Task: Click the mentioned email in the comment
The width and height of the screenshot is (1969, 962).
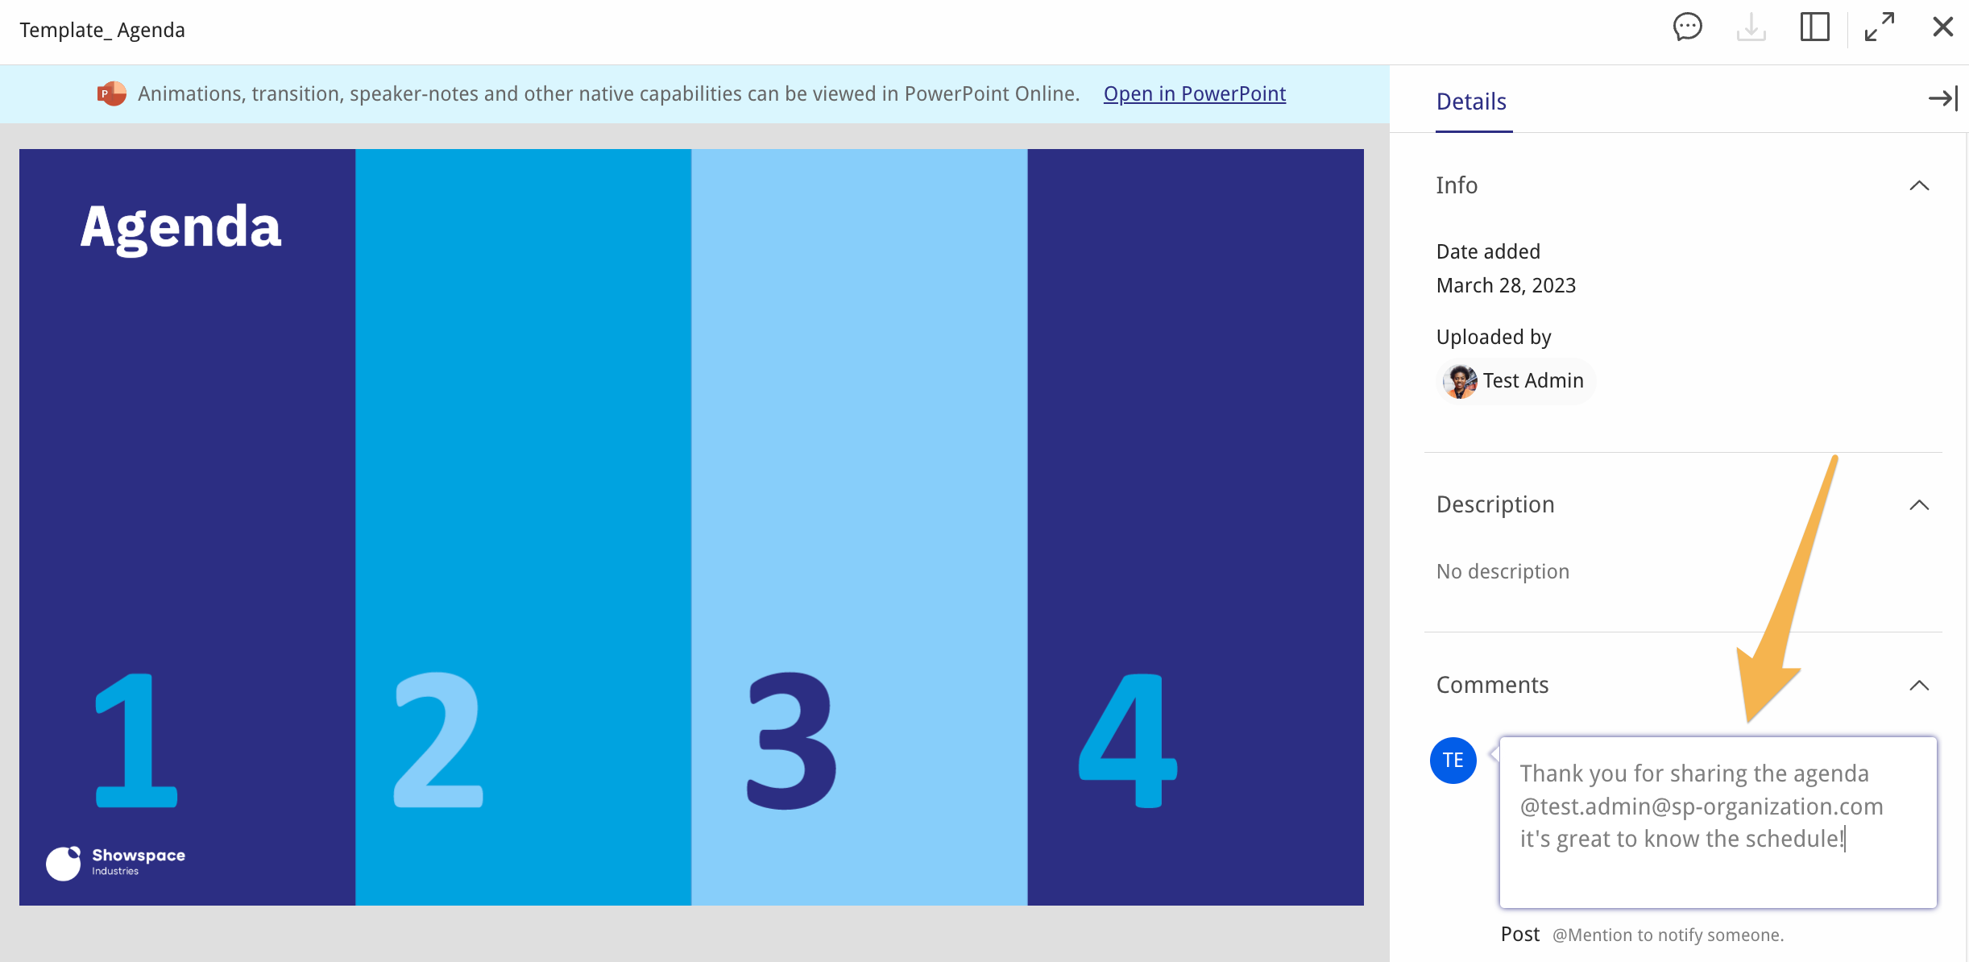Action: pos(1702,806)
